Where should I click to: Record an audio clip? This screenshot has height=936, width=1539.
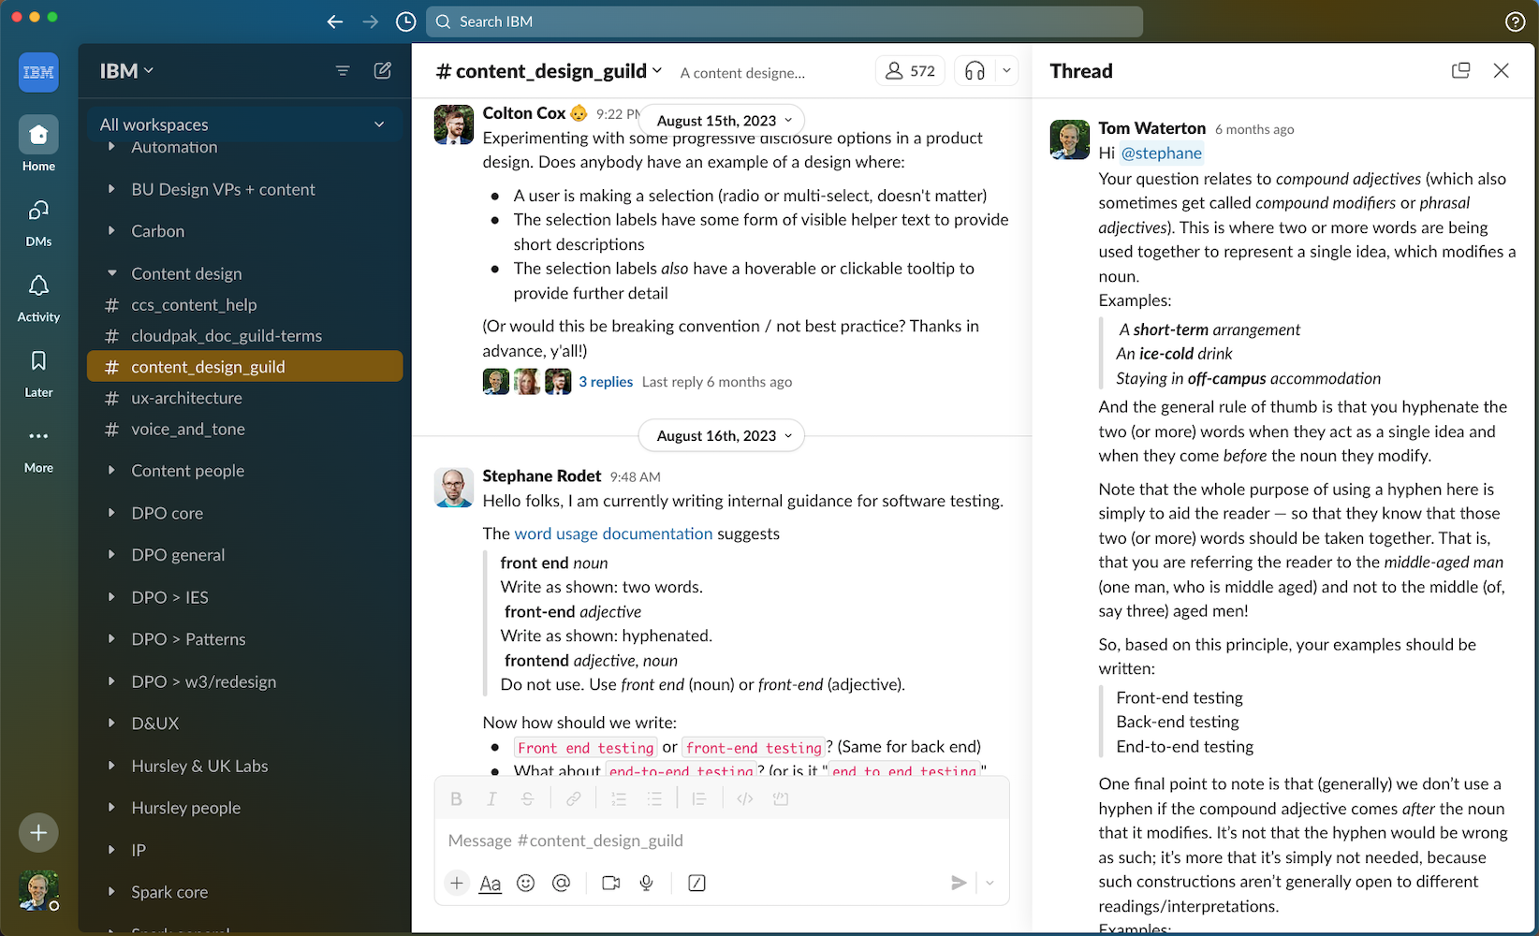[646, 883]
